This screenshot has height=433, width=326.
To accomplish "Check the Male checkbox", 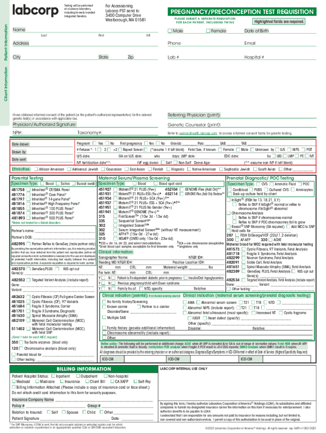I will coord(170,31).
